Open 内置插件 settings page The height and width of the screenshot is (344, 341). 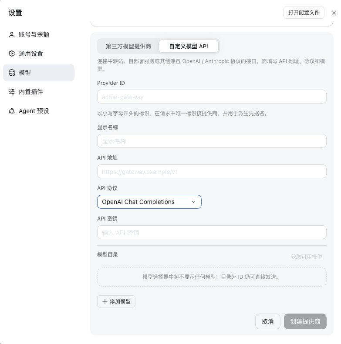point(39,92)
